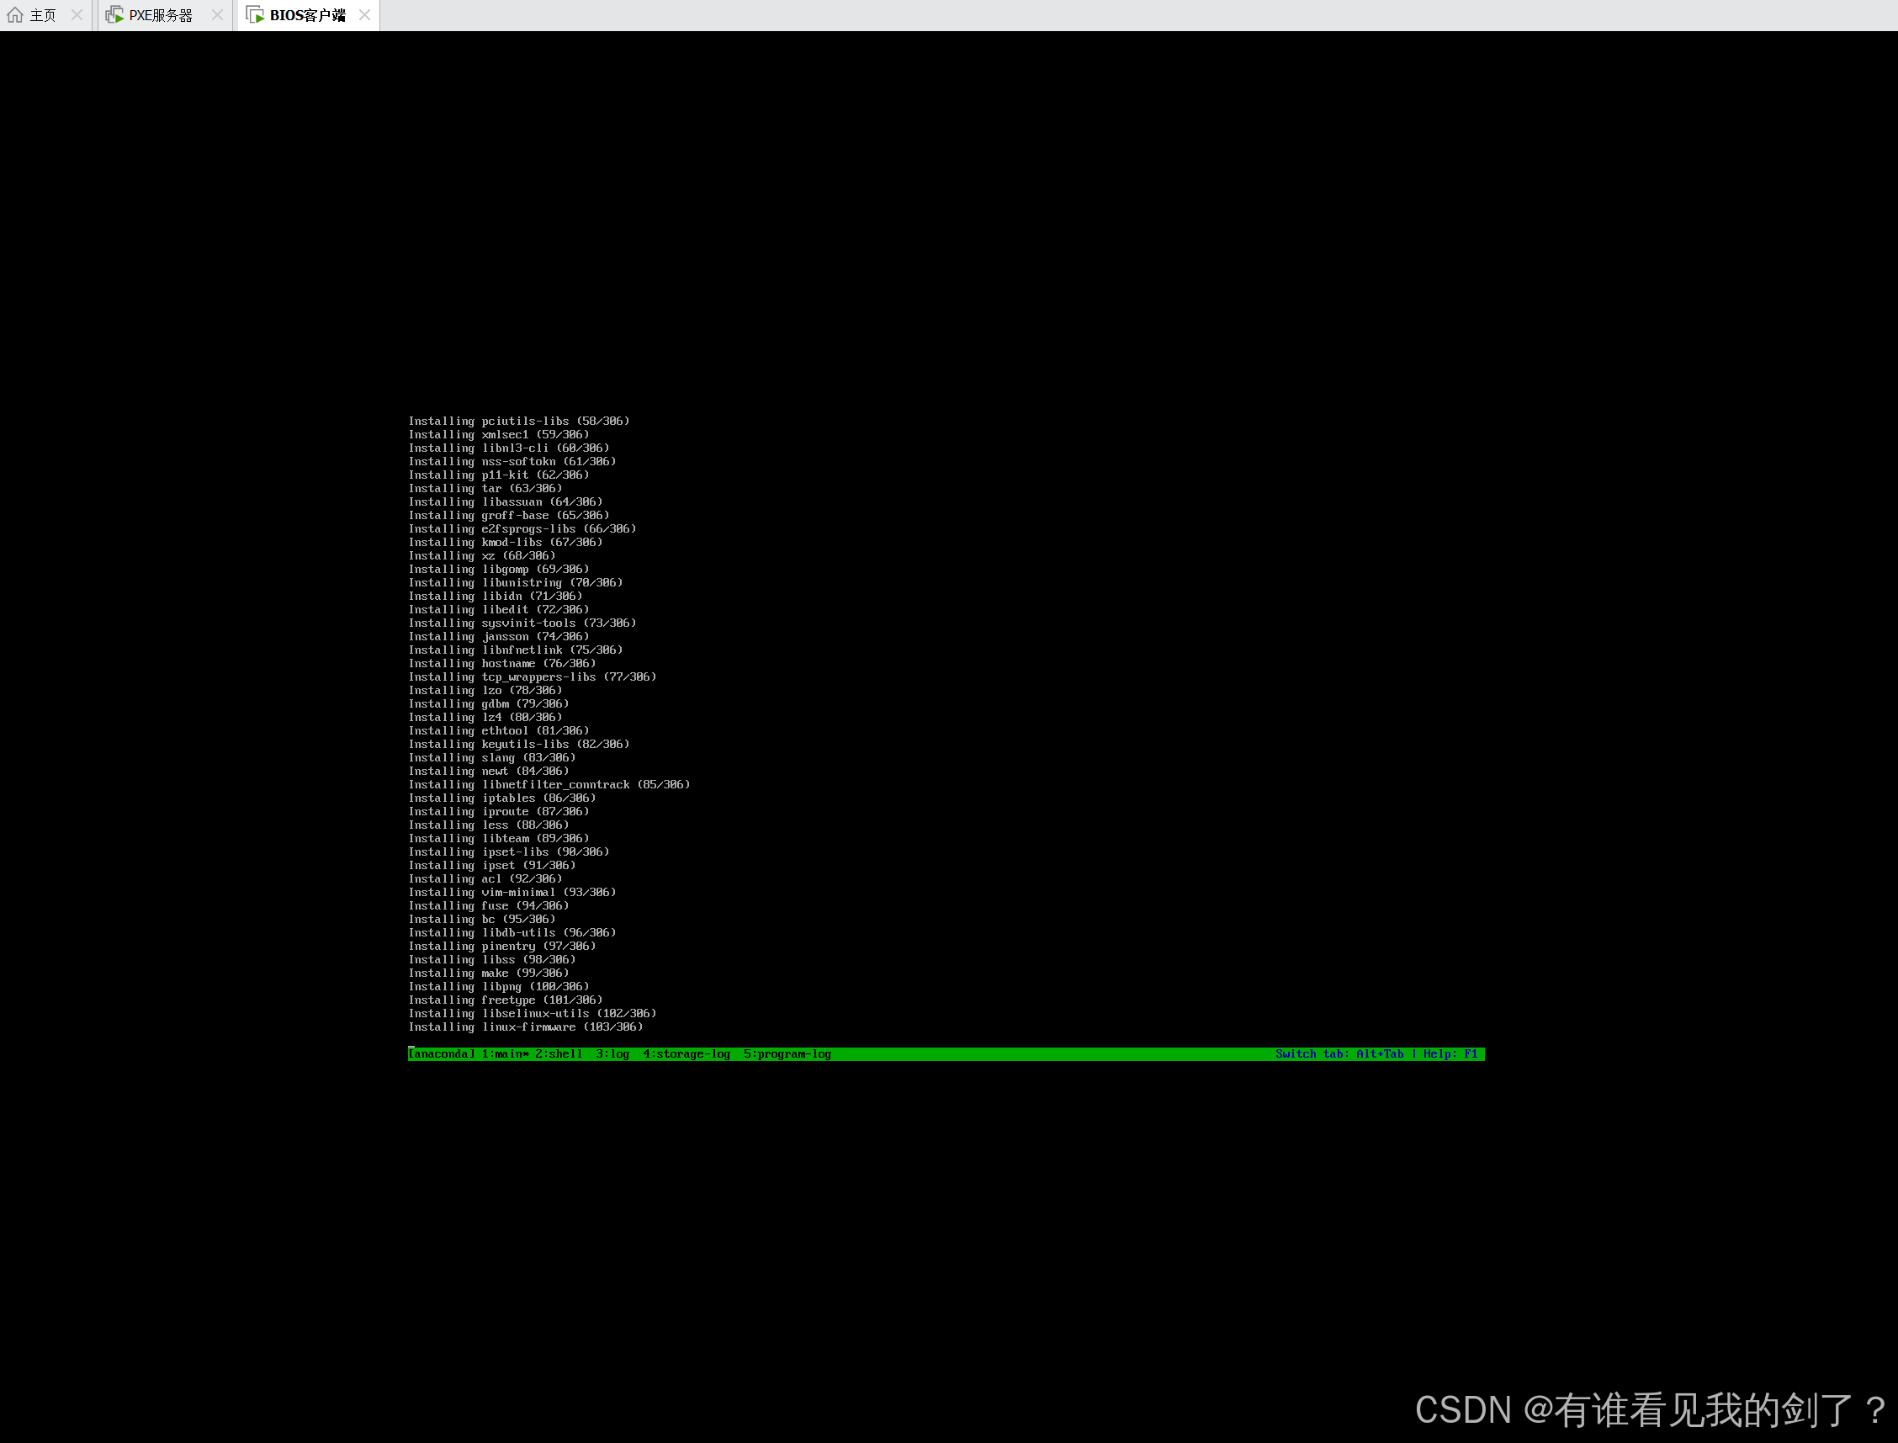Click [anaconda] label in status bar
1898x1443 pixels.
coord(442,1054)
